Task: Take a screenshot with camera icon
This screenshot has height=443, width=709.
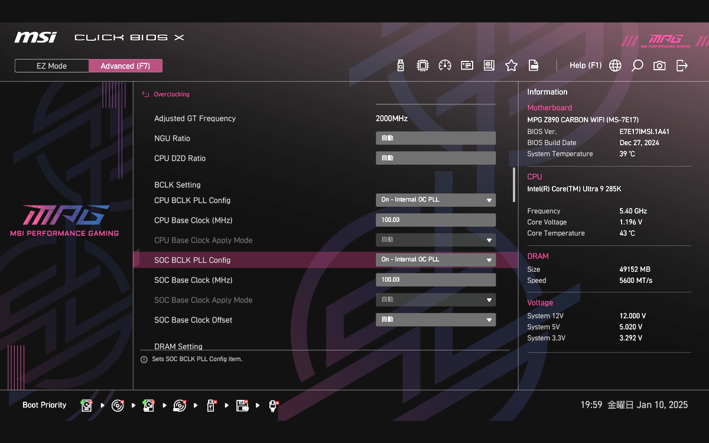Action: [x=659, y=66]
